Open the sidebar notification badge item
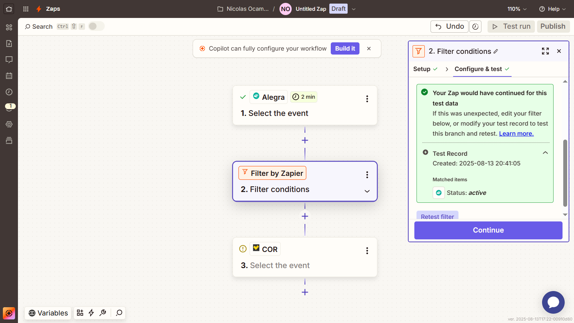Viewport: 574px width, 323px height. click(x=10, y=107)
